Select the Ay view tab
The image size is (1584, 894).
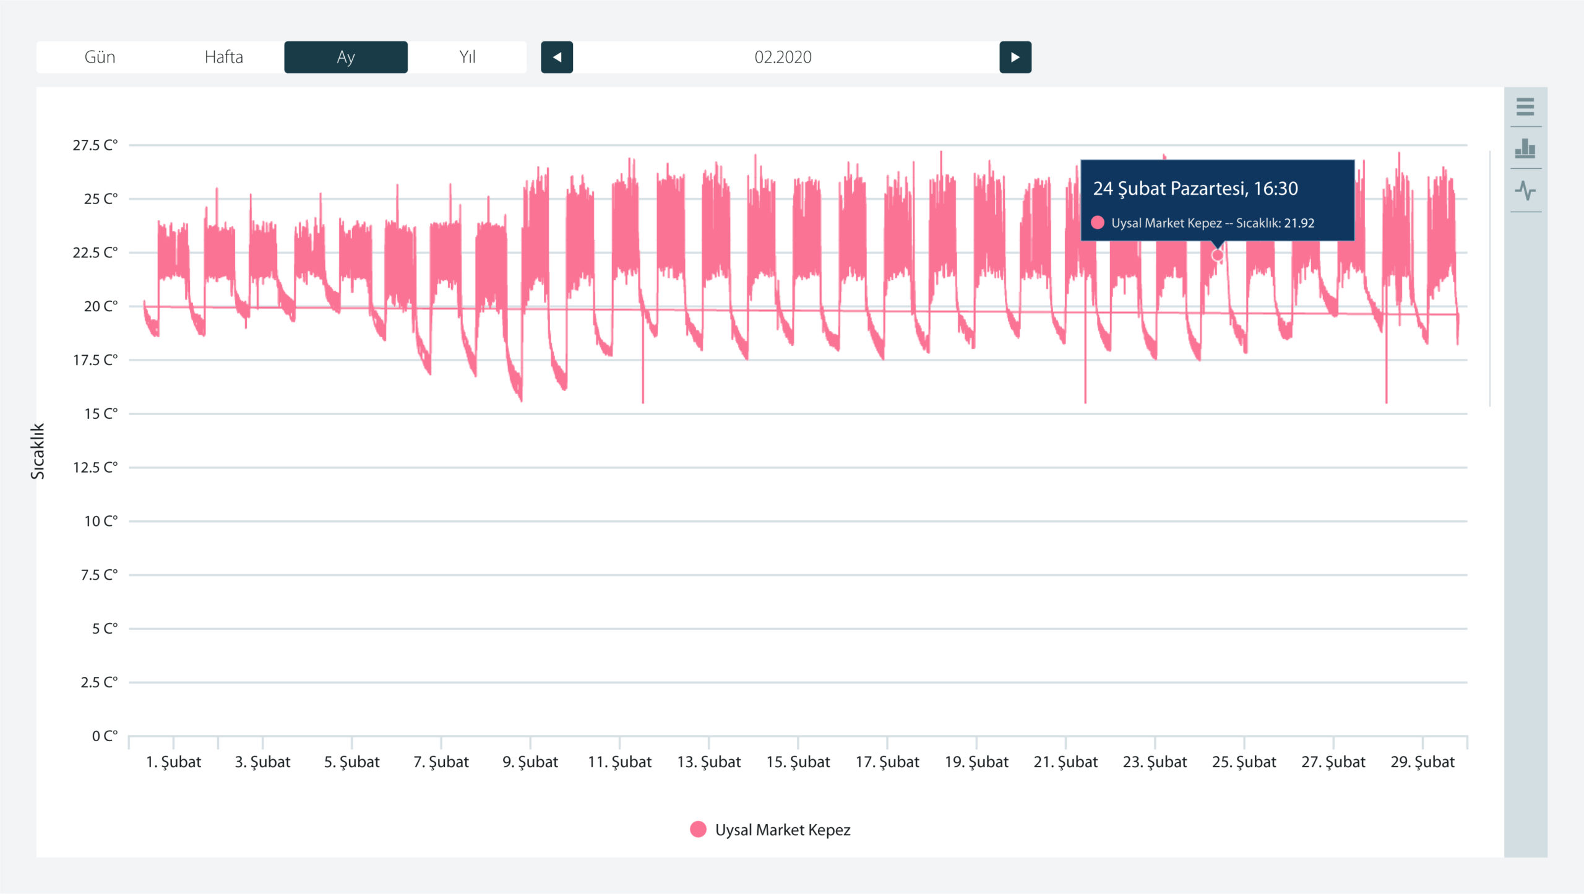tap(346, 57)
